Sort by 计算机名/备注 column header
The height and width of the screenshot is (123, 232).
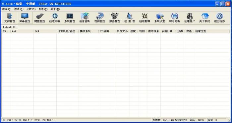click(x=68, y=31)
